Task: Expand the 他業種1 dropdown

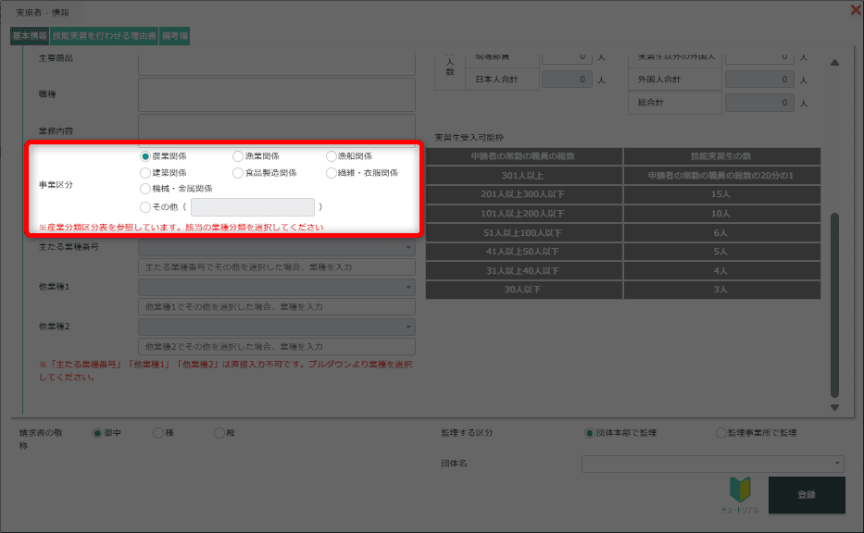Action: (x=277, y=288)
